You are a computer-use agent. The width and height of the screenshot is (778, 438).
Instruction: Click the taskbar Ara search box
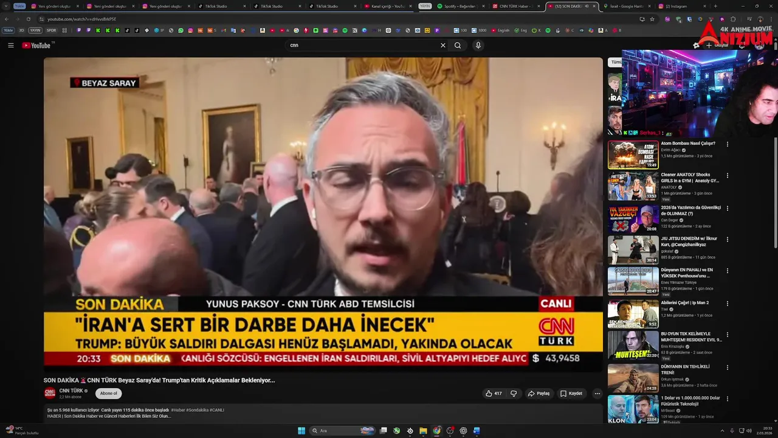[343, 431]
